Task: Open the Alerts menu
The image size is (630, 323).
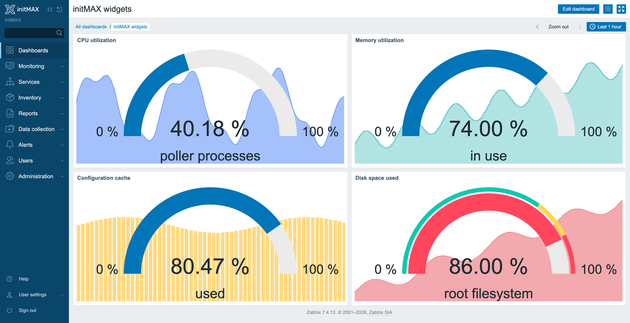Action: (x=34, y=145)
